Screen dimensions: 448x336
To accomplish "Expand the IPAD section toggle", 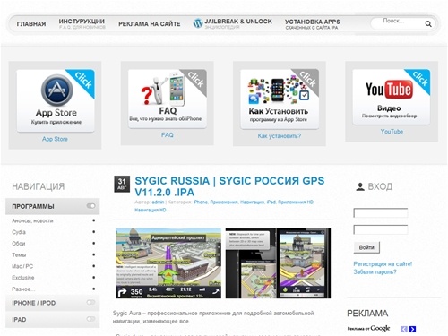I will coord(90,319).
